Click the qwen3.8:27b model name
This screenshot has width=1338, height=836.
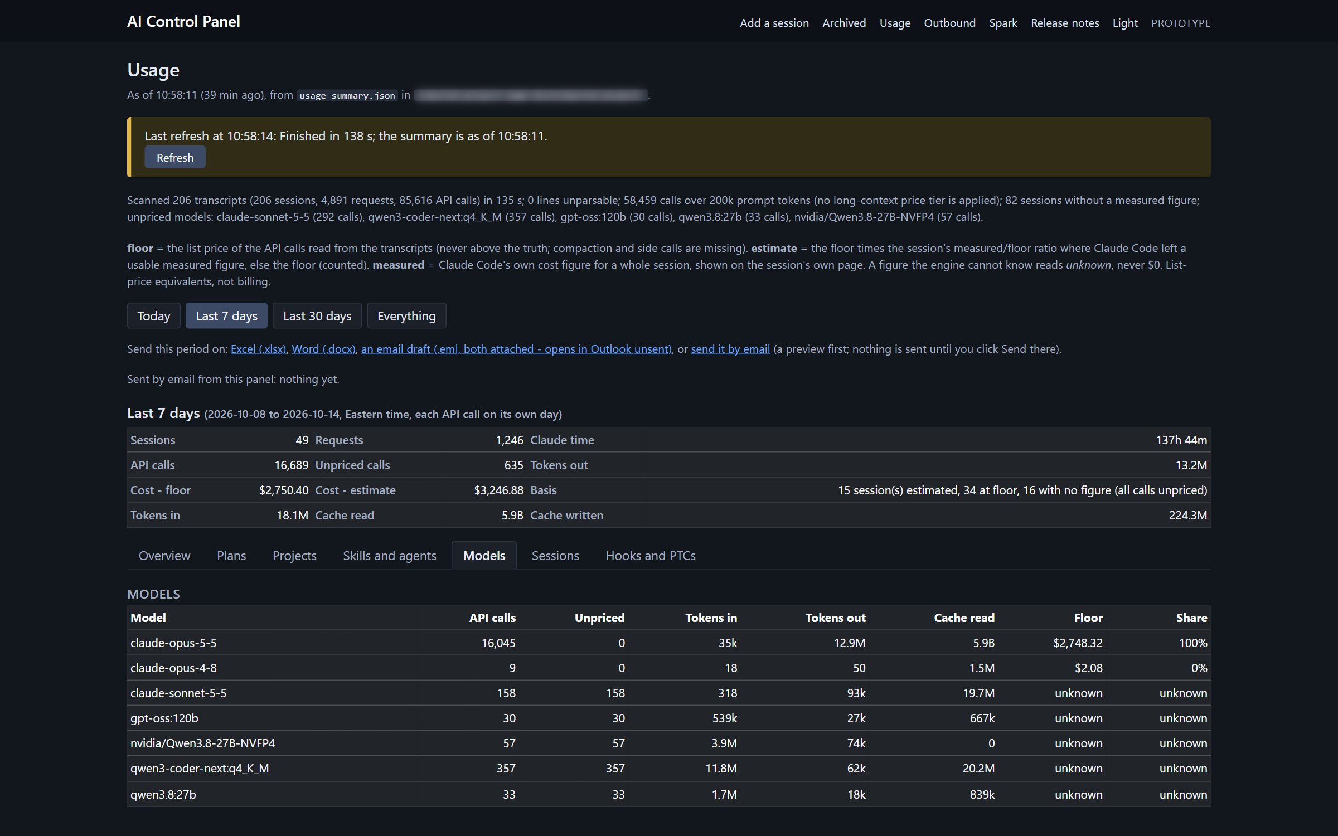[163, 794]
